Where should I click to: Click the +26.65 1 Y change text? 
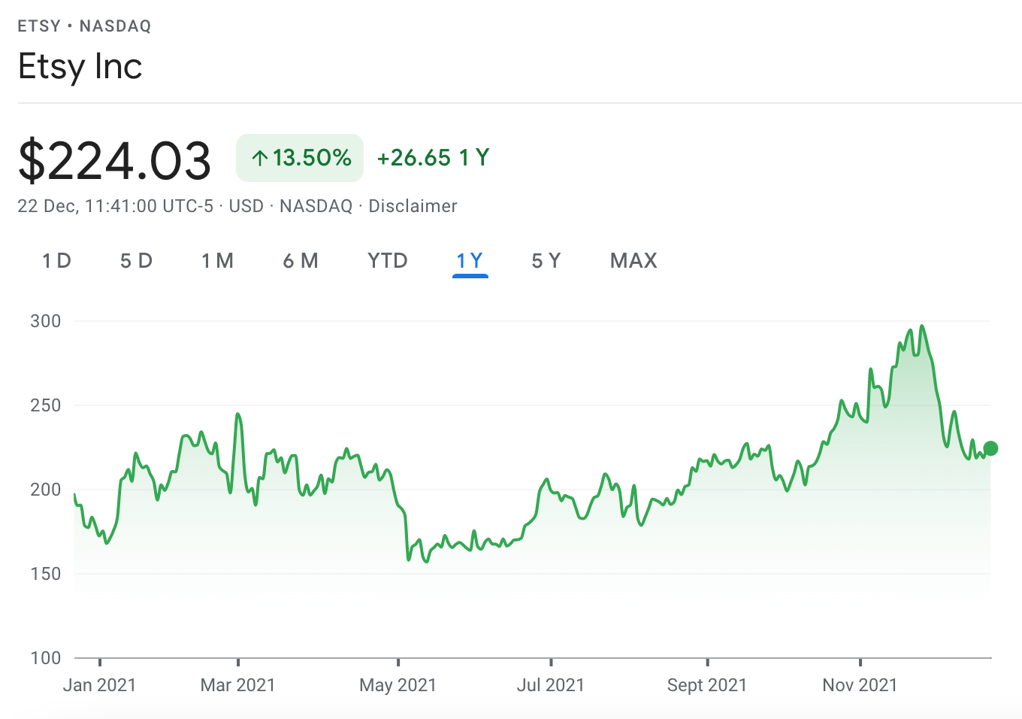433,158
